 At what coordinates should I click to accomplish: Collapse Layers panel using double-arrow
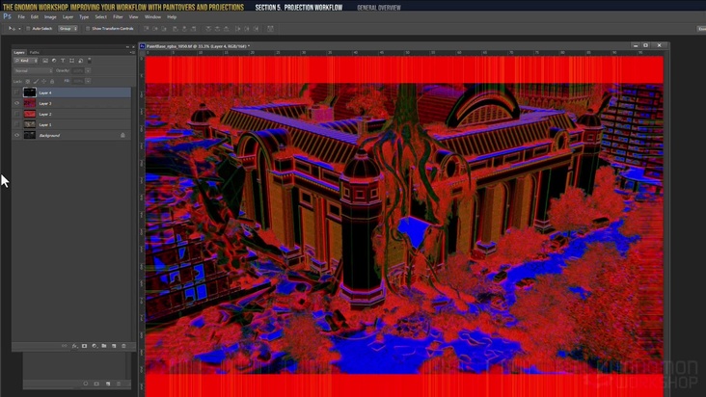tap(127, 47)
